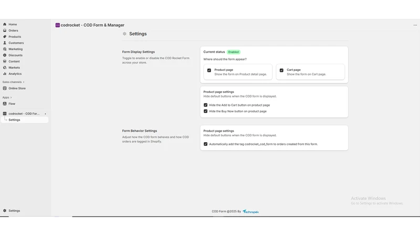Viewport: 420px width, 236px height.
Task: Expand the Sales channels chevron
Action: click(x=24, y=82)
